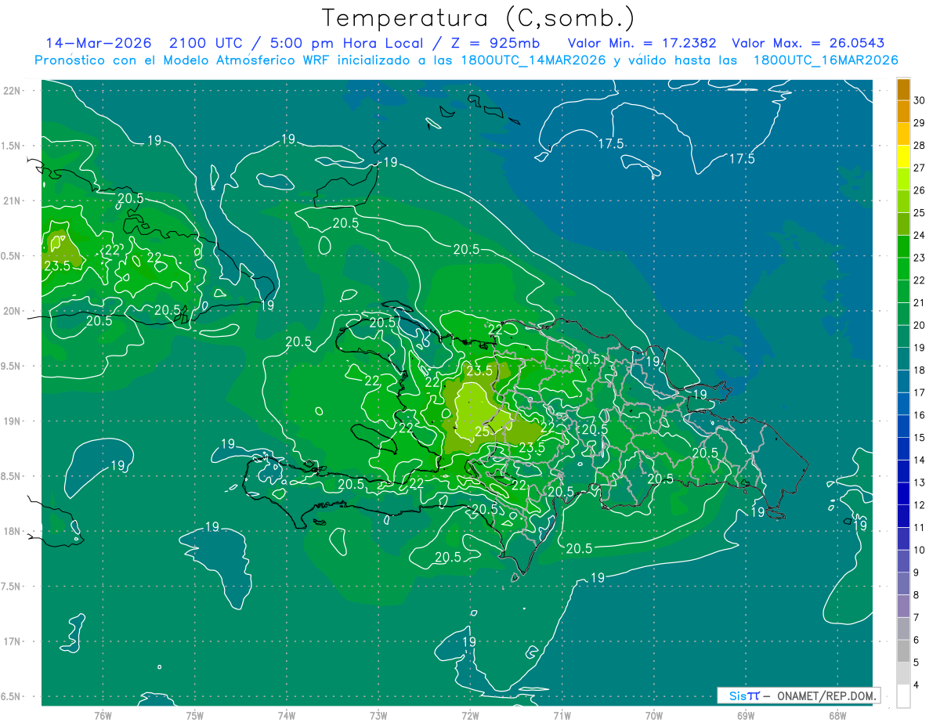This screenshot has height=726, width=940.
Task: Click the "22N" latitude axis label
Action: (12, 91)
